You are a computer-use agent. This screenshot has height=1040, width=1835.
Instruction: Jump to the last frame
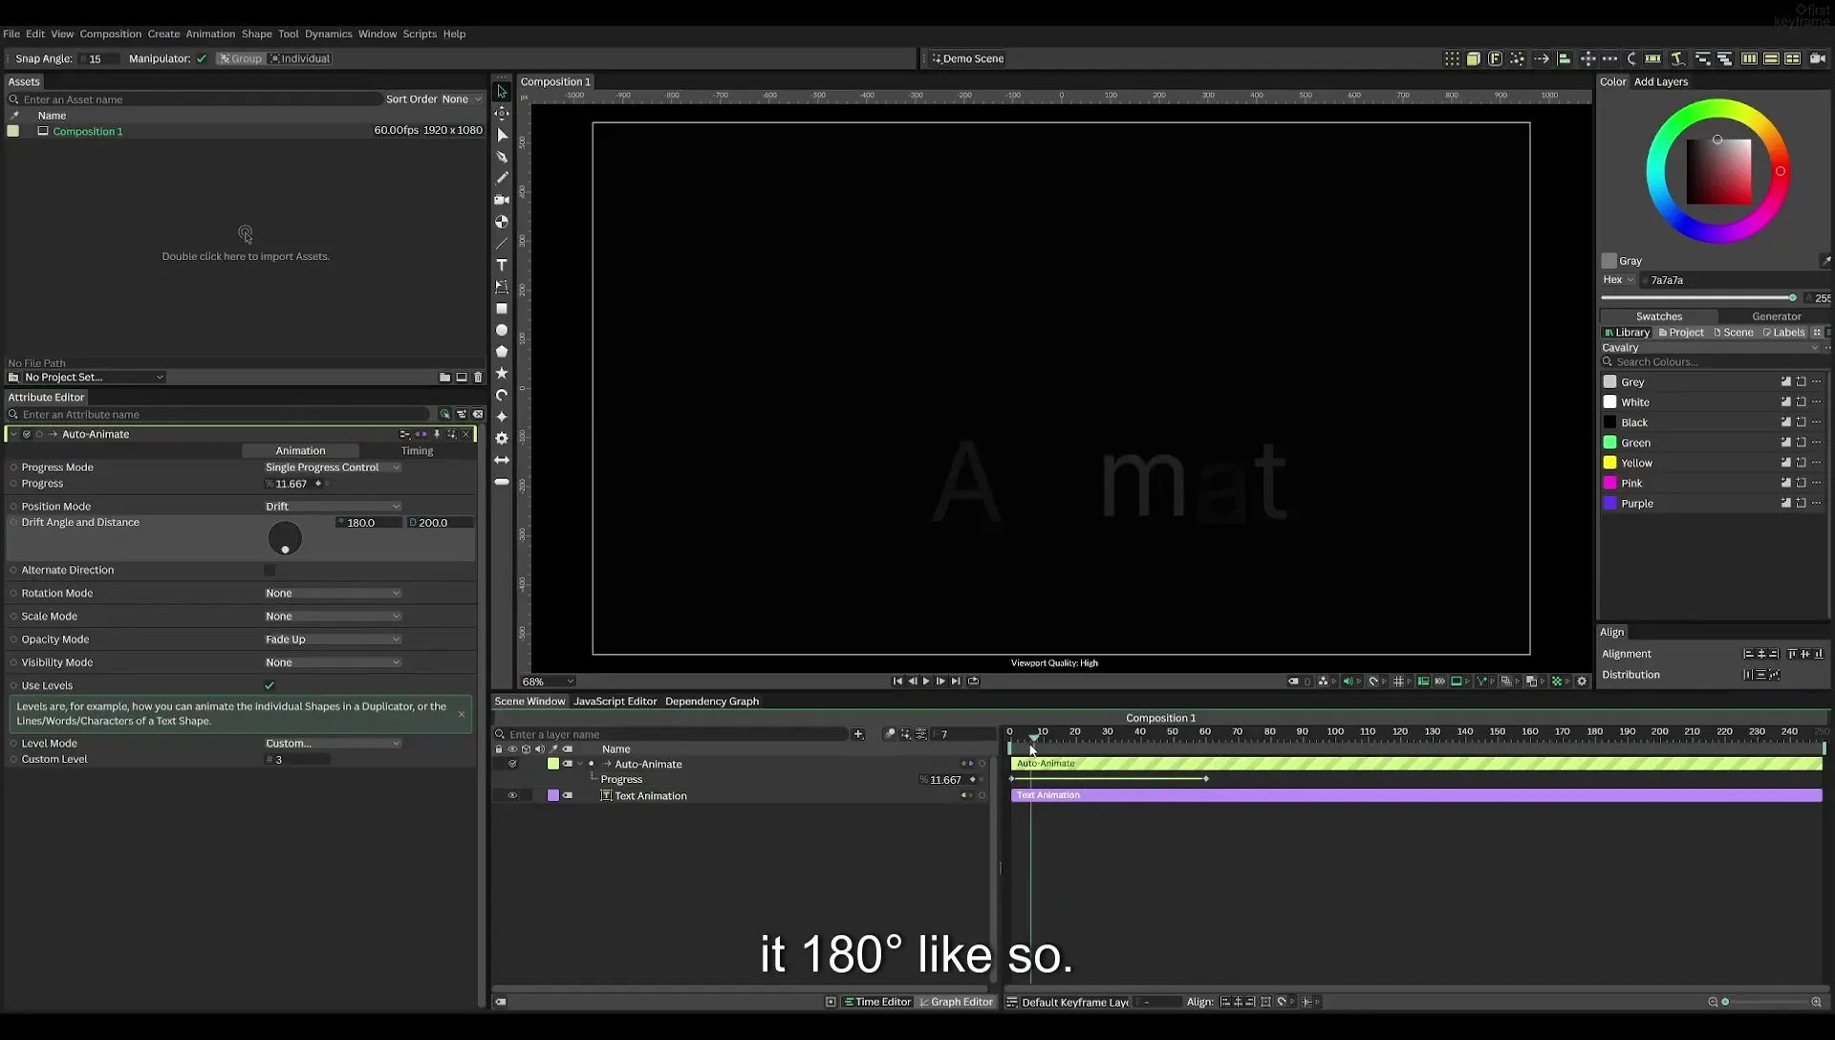tap(956, 682)
